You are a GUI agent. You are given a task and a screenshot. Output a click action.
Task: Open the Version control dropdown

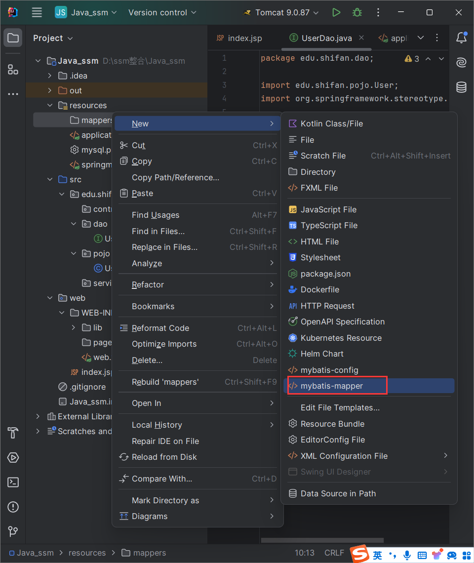(162, 12)
